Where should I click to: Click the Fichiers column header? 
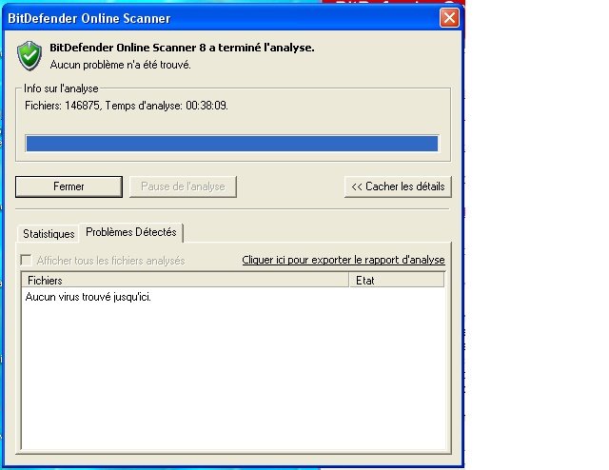point(186,280)
